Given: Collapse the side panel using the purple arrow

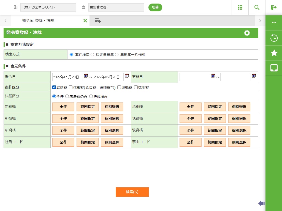Looking at the screenshot, I should coord(261,203).
